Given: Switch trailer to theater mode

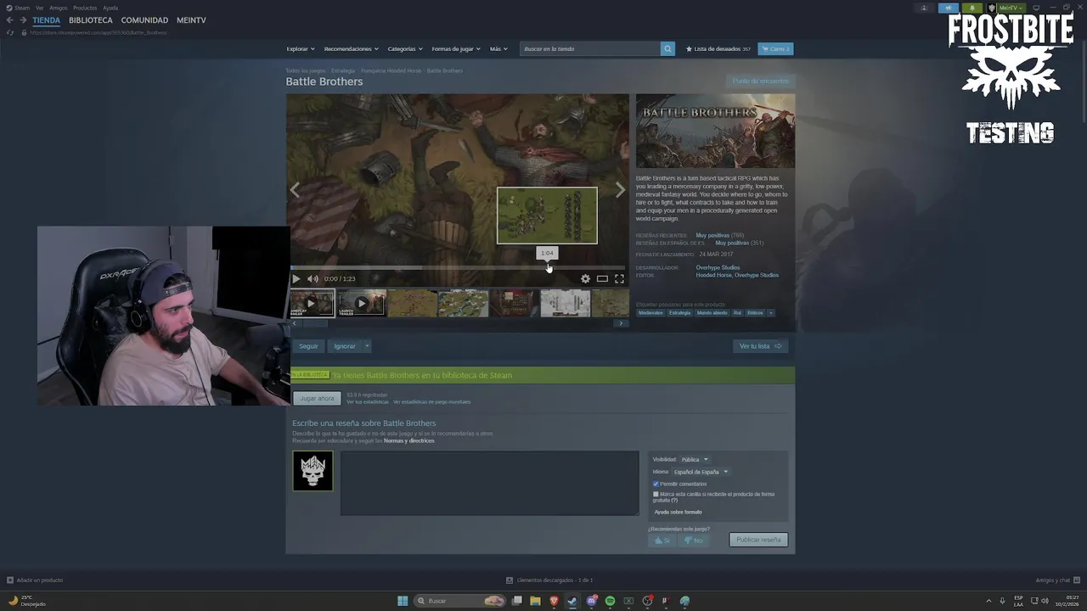Looking at the screenshot, I should pyautogui.click(x=602, y=278).
